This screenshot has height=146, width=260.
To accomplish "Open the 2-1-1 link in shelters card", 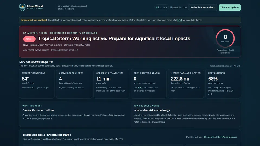I will [x=140, y=88].
